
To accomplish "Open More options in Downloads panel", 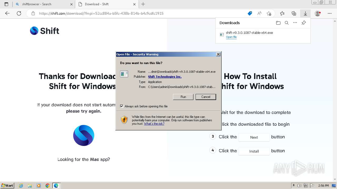I will click(295, 23).
